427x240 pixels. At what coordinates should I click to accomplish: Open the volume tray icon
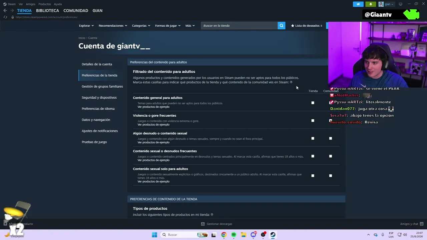(x=405, y=235)
